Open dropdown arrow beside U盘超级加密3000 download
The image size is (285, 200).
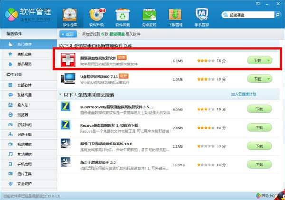pyautogui.click(x=269, y=79)
